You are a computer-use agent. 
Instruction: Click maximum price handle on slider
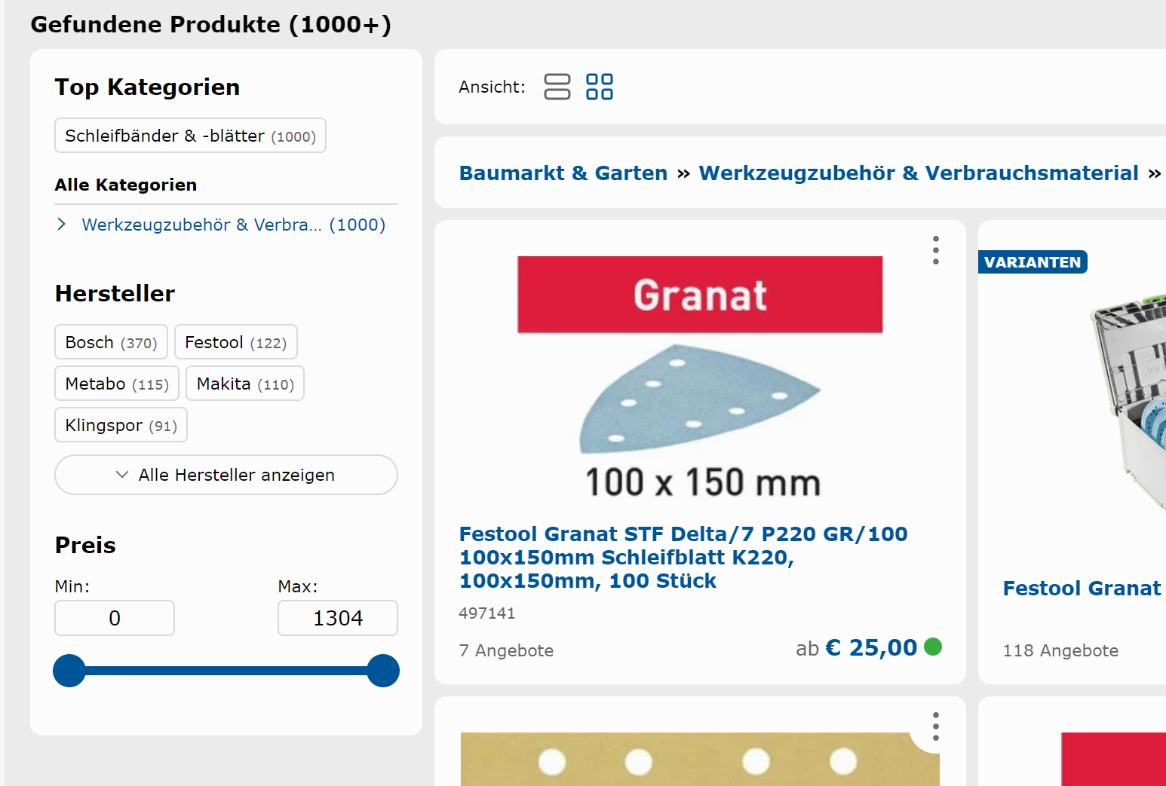[x=383, y=671]
